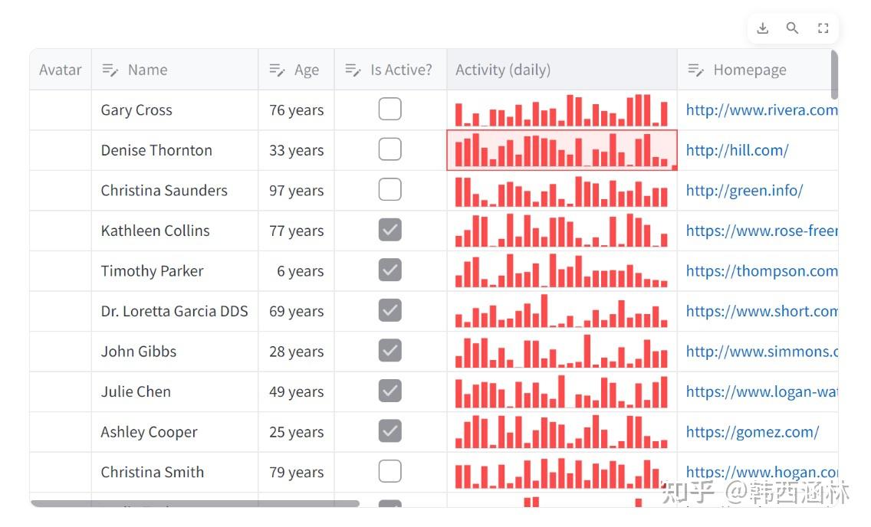Click the edit icon beside Name header
The width and height of the screenshot is (871, 527).
[x=110, y=70]
